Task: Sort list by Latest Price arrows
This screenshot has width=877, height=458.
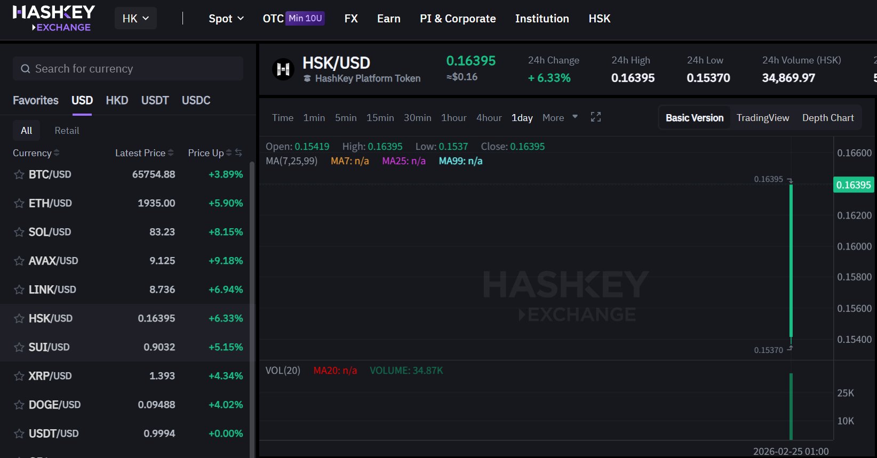Action: coord(171,153)
